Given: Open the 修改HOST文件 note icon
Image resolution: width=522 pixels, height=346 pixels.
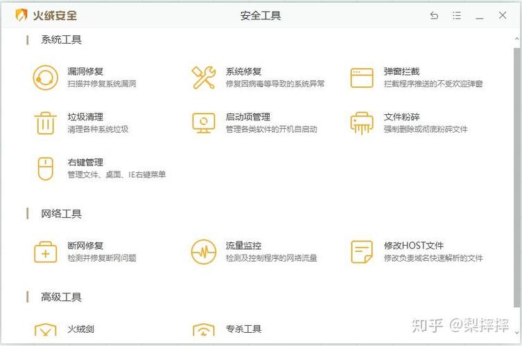Looking at the screenshot, I should 362,252.
